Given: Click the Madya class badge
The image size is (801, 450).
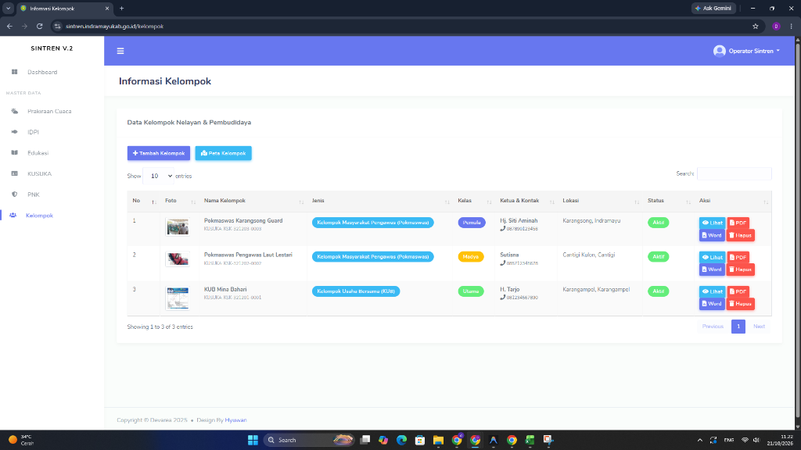Looking at the screenshot, I should 470,257.
